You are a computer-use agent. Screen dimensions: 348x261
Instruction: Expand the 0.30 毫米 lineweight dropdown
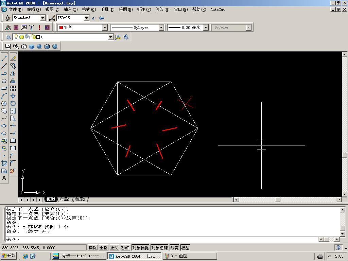coord(206,28)
